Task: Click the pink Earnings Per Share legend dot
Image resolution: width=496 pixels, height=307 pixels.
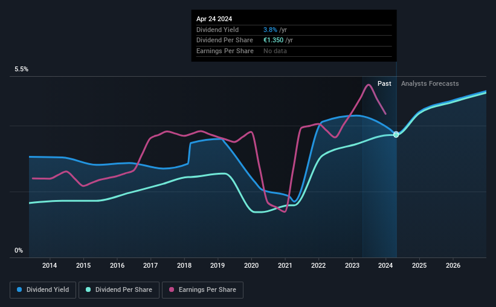Action: [x=172, y=289]
